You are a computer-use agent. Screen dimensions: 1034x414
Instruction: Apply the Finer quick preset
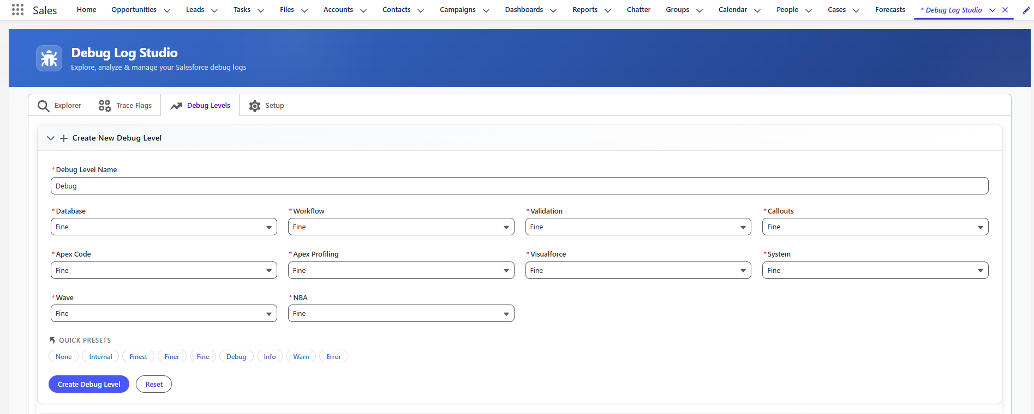(172, 357)
